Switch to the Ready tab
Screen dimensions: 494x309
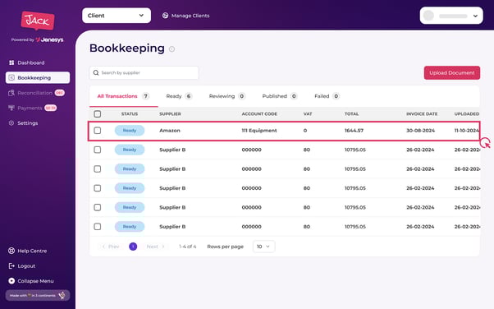[179, 96]
